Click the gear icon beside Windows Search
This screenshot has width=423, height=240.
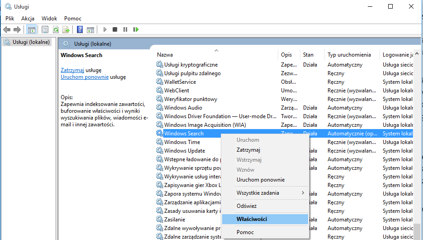click(159, 133)
